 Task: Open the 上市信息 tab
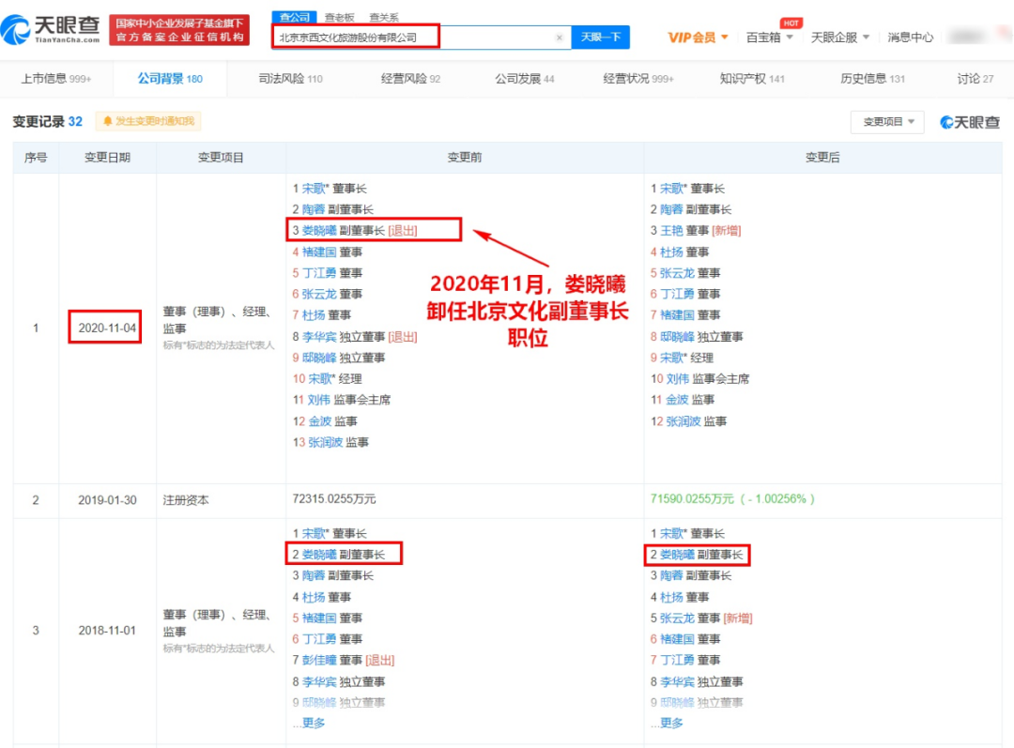[x=56, y=79]
